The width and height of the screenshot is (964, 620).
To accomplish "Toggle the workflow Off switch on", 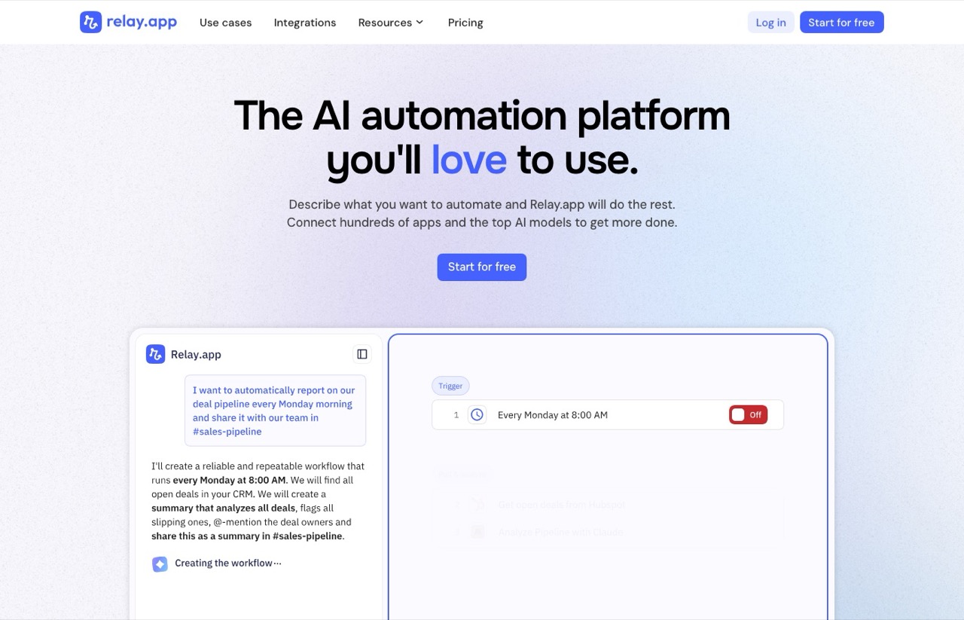I will pyautogui.click(x=748, y=415).
